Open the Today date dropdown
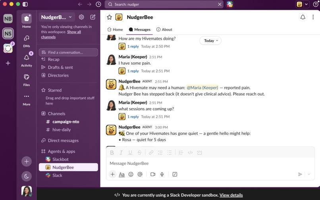320x200 pixels. (x=210, y=40)
